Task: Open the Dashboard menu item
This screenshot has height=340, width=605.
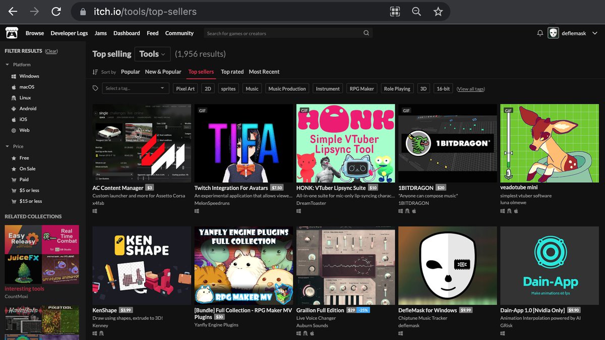Action: click(x=127, y=33)
